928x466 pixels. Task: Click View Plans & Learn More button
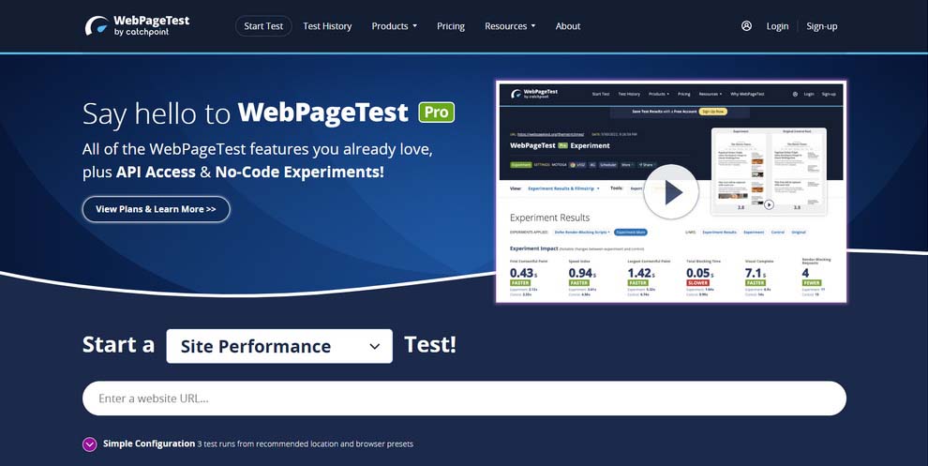click(157, 209)
